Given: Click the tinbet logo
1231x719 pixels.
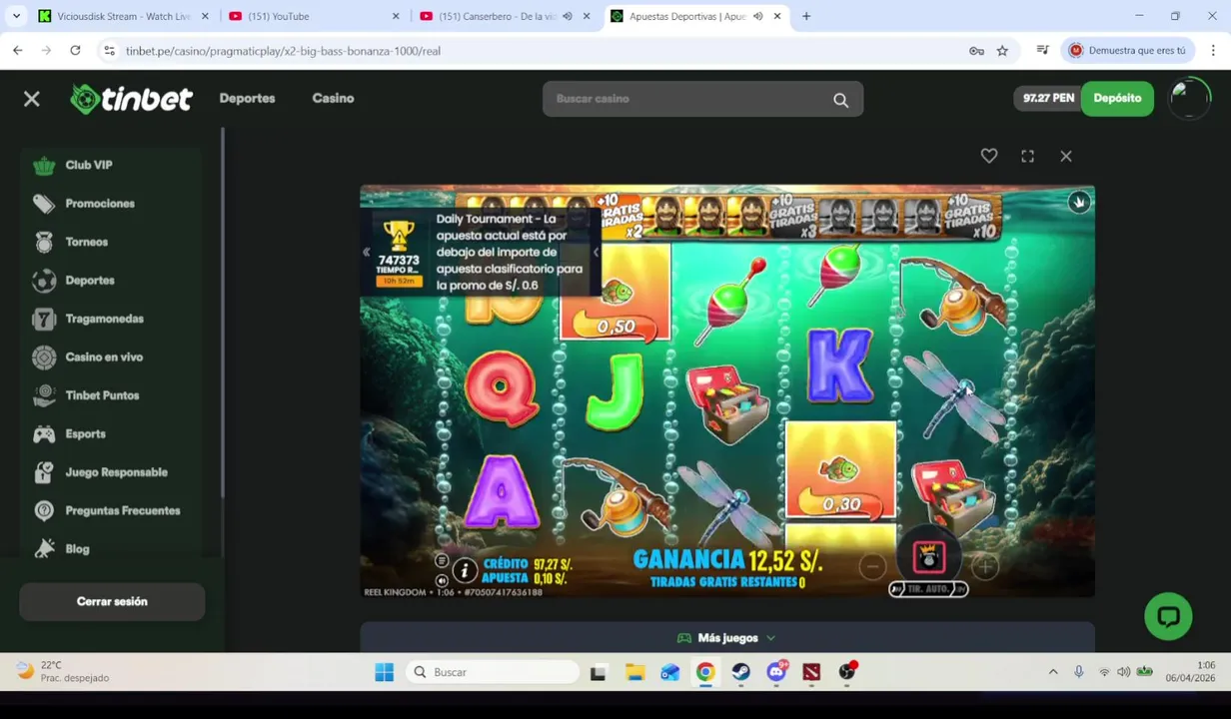Looking at the screenshot, I should point(131,99).
